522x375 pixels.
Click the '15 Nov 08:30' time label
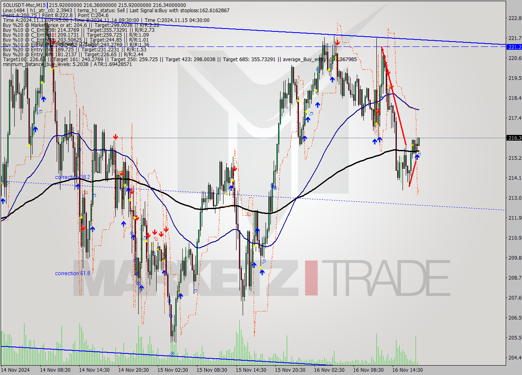(x=212, y=370)
